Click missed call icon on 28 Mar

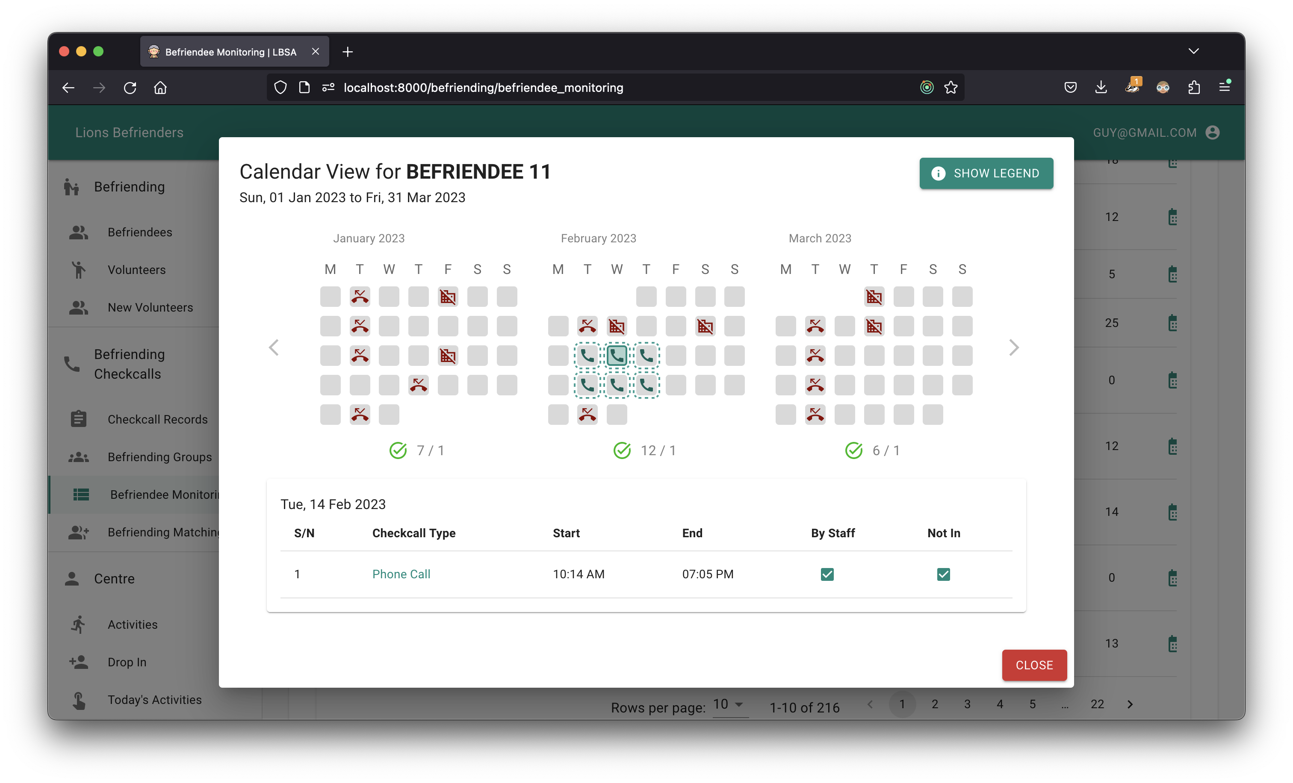coord(815,414)
